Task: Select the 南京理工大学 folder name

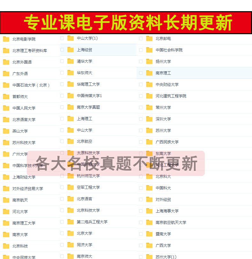Action: 24,223
